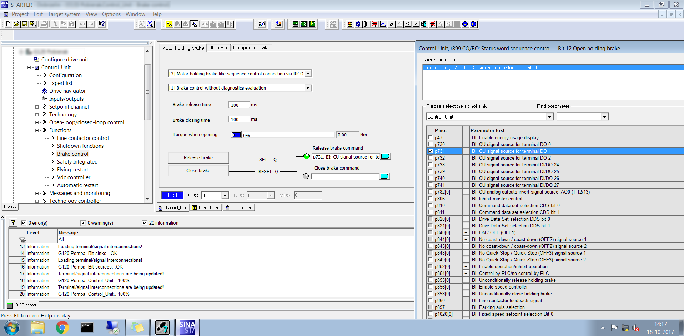This screenshot has height=336, width=684.
Task: Click the context help pointer icon
Action: coord(102,24)
